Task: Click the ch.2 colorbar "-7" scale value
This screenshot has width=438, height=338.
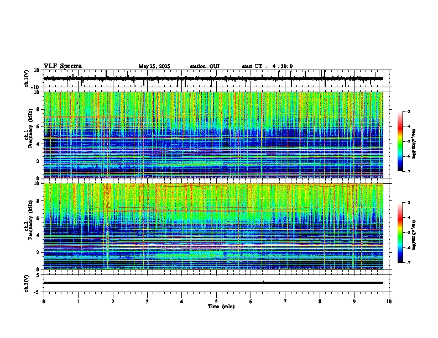Action: (x=408, y=263)
